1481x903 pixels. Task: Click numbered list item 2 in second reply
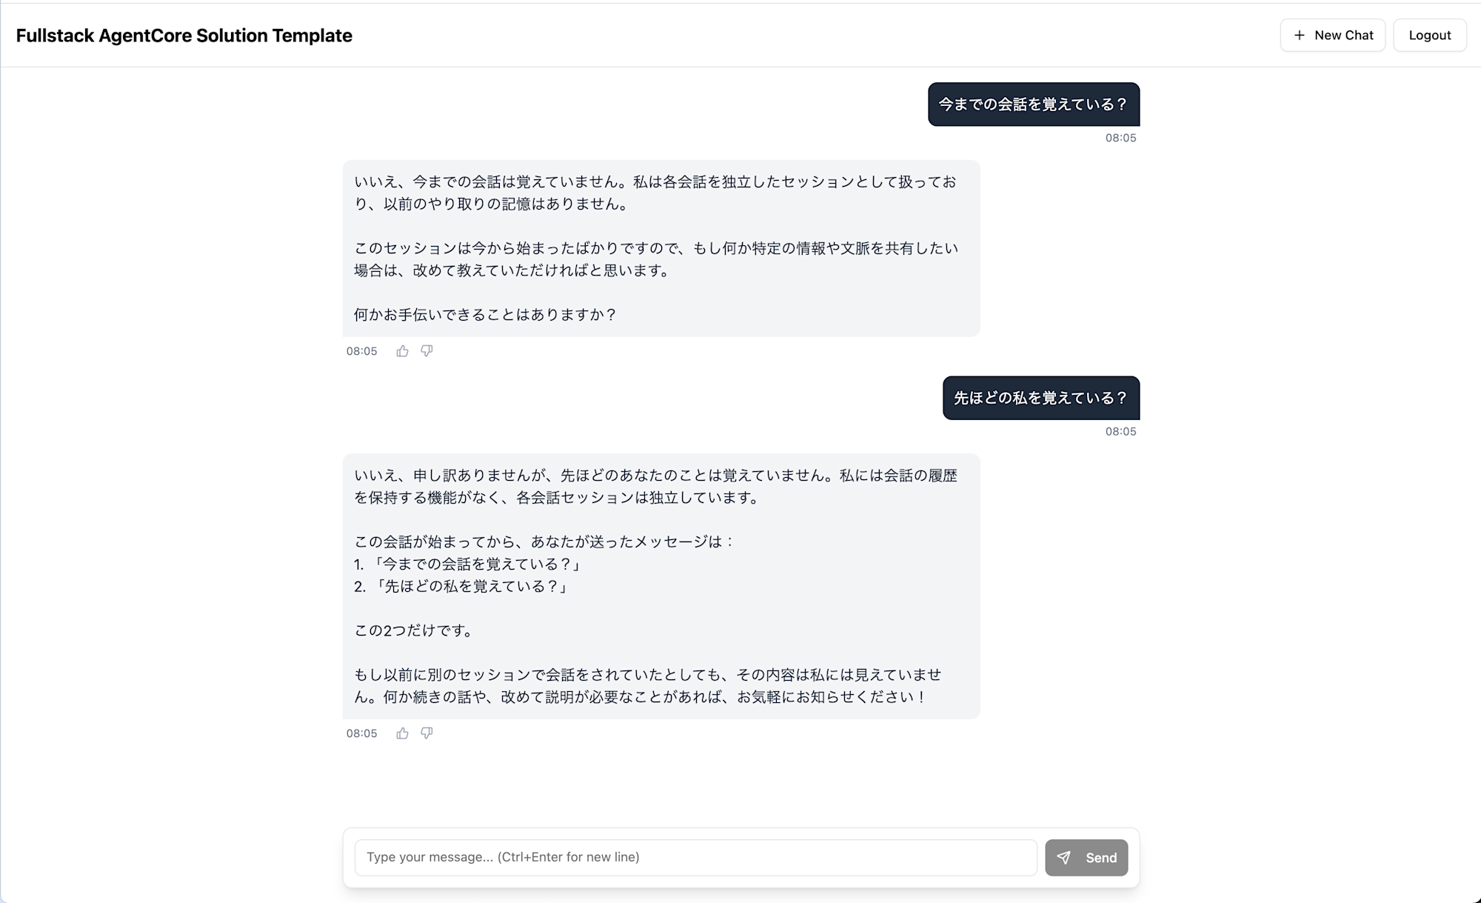(463, 587)
